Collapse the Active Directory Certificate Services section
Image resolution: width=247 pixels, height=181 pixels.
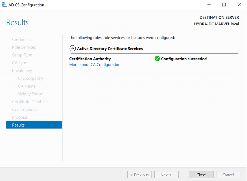pos(73,48)
